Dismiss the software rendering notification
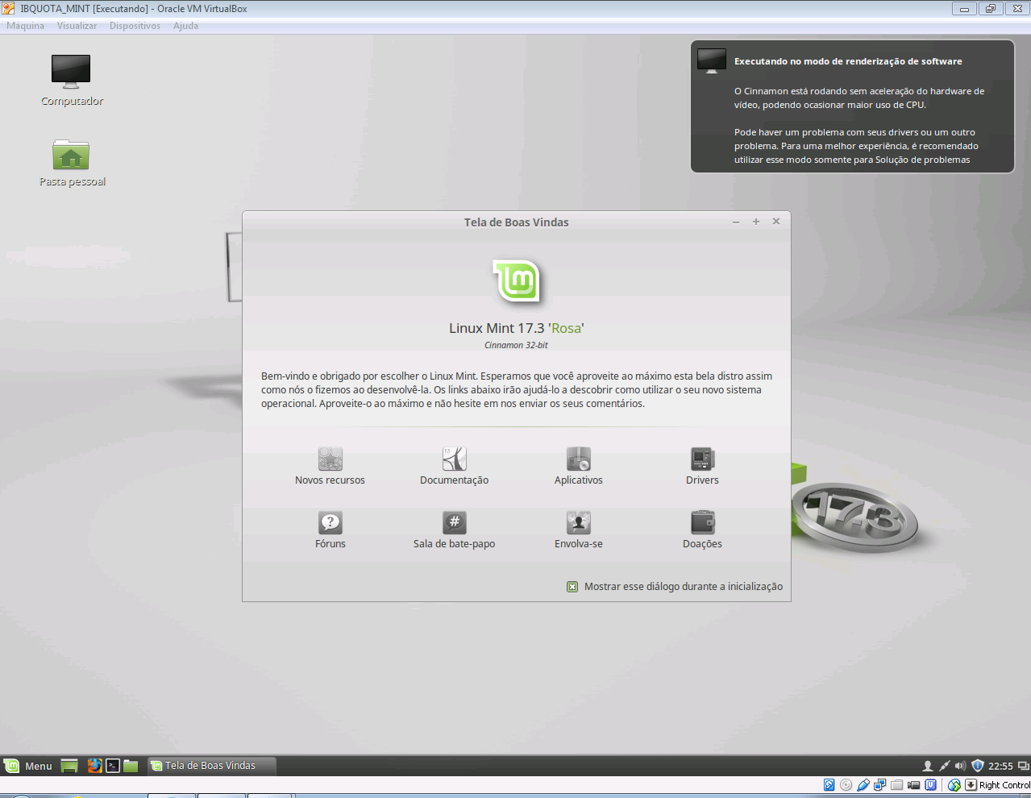This screenshot has height=798, width=1031. point(852,106)
